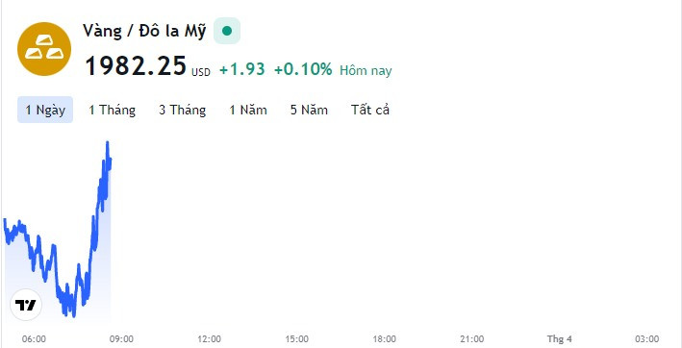Click the 12:00 time axis label

click(x=209, y=339)
